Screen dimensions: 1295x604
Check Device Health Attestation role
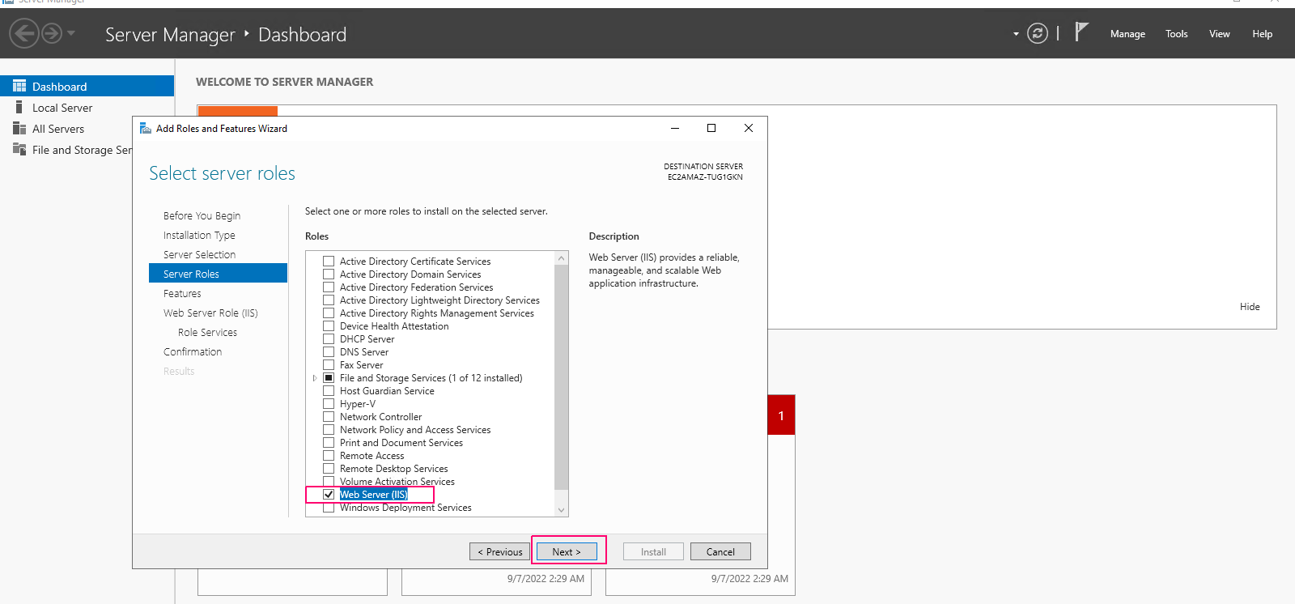click(329, 326)
